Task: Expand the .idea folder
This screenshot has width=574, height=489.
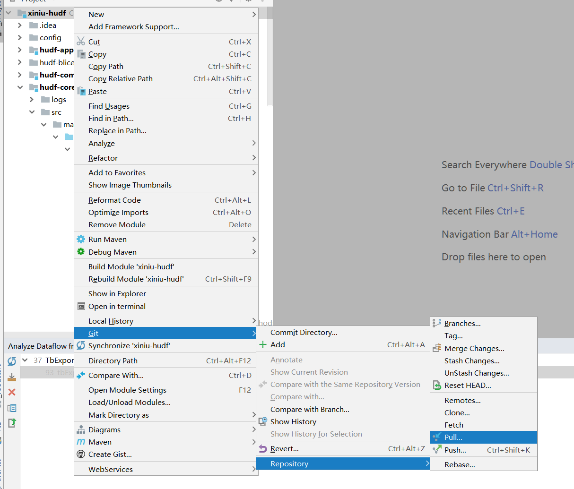Action: 19,26
